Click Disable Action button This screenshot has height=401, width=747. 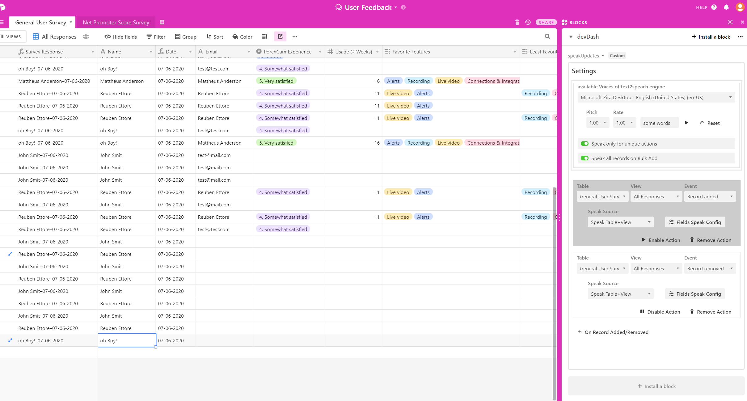point(660,312)
